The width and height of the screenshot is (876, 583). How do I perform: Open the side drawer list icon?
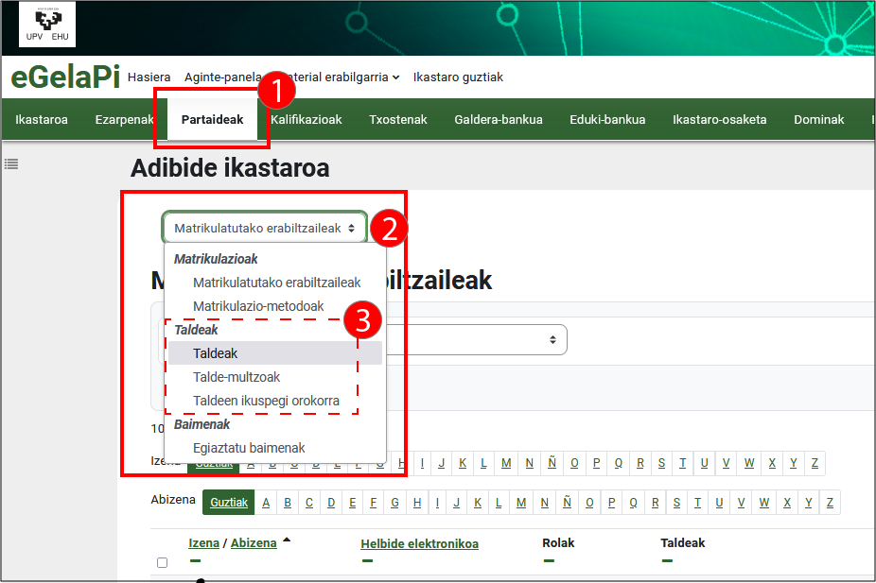[x=11, y=163]
